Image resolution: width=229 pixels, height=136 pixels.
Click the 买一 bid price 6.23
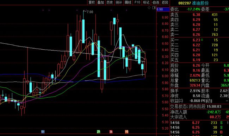pos(196,40)
